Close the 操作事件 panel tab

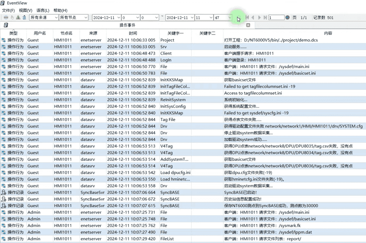pyautogui.click(x=248, y=25)
